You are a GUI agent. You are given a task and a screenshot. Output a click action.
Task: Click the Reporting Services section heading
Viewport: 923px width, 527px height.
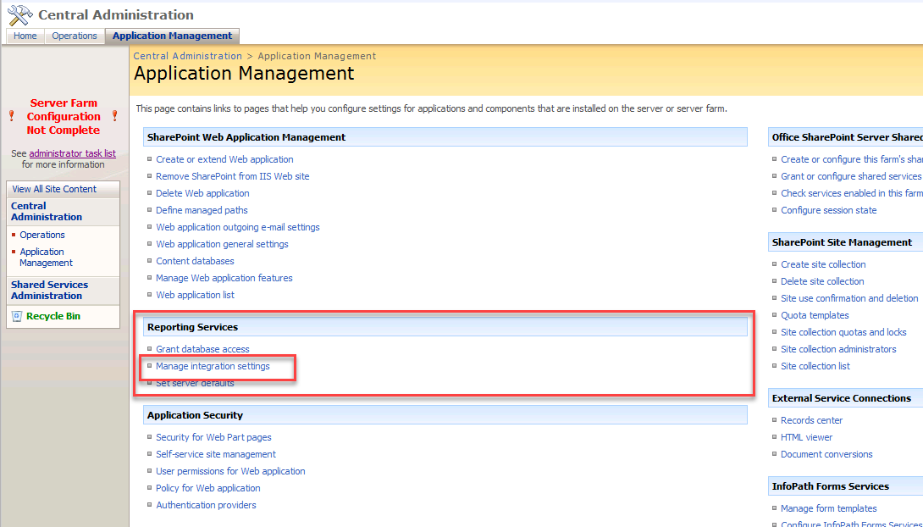pyautogui.click(x=192, y=327)
